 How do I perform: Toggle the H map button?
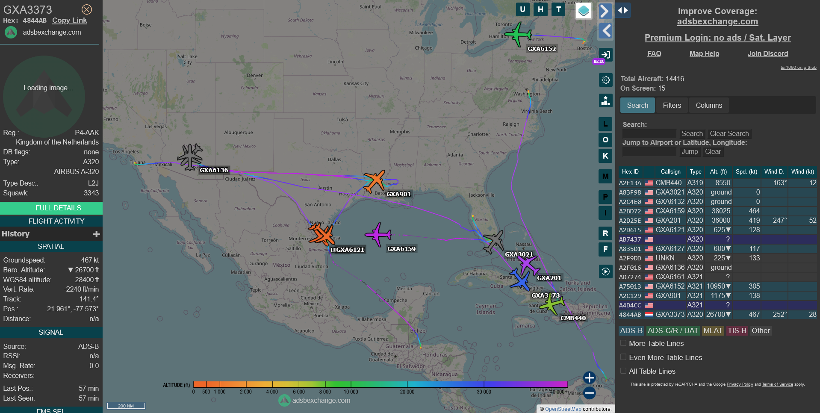click(540, 9)
